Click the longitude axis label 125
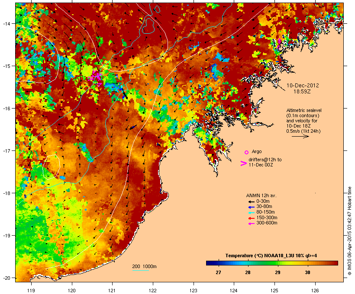Image resolution: width=355 pixels, height=294 pixels. [x=274, y=291]
